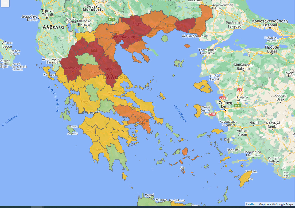Click the Δυρράχιο Durrës city label
This screenshot has width=295, height=208.
pos(30,18)
